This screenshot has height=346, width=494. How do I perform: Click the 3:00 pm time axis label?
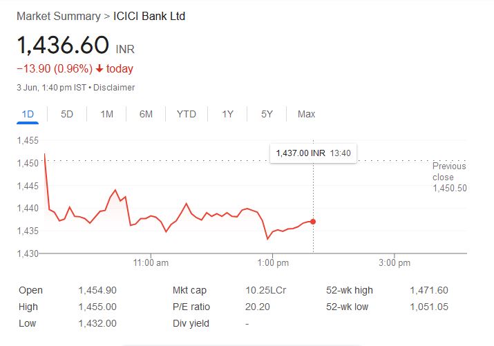(395, 263)
